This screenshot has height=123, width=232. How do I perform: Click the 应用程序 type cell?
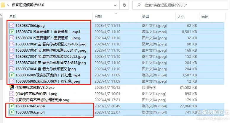(x=149, y=88)
